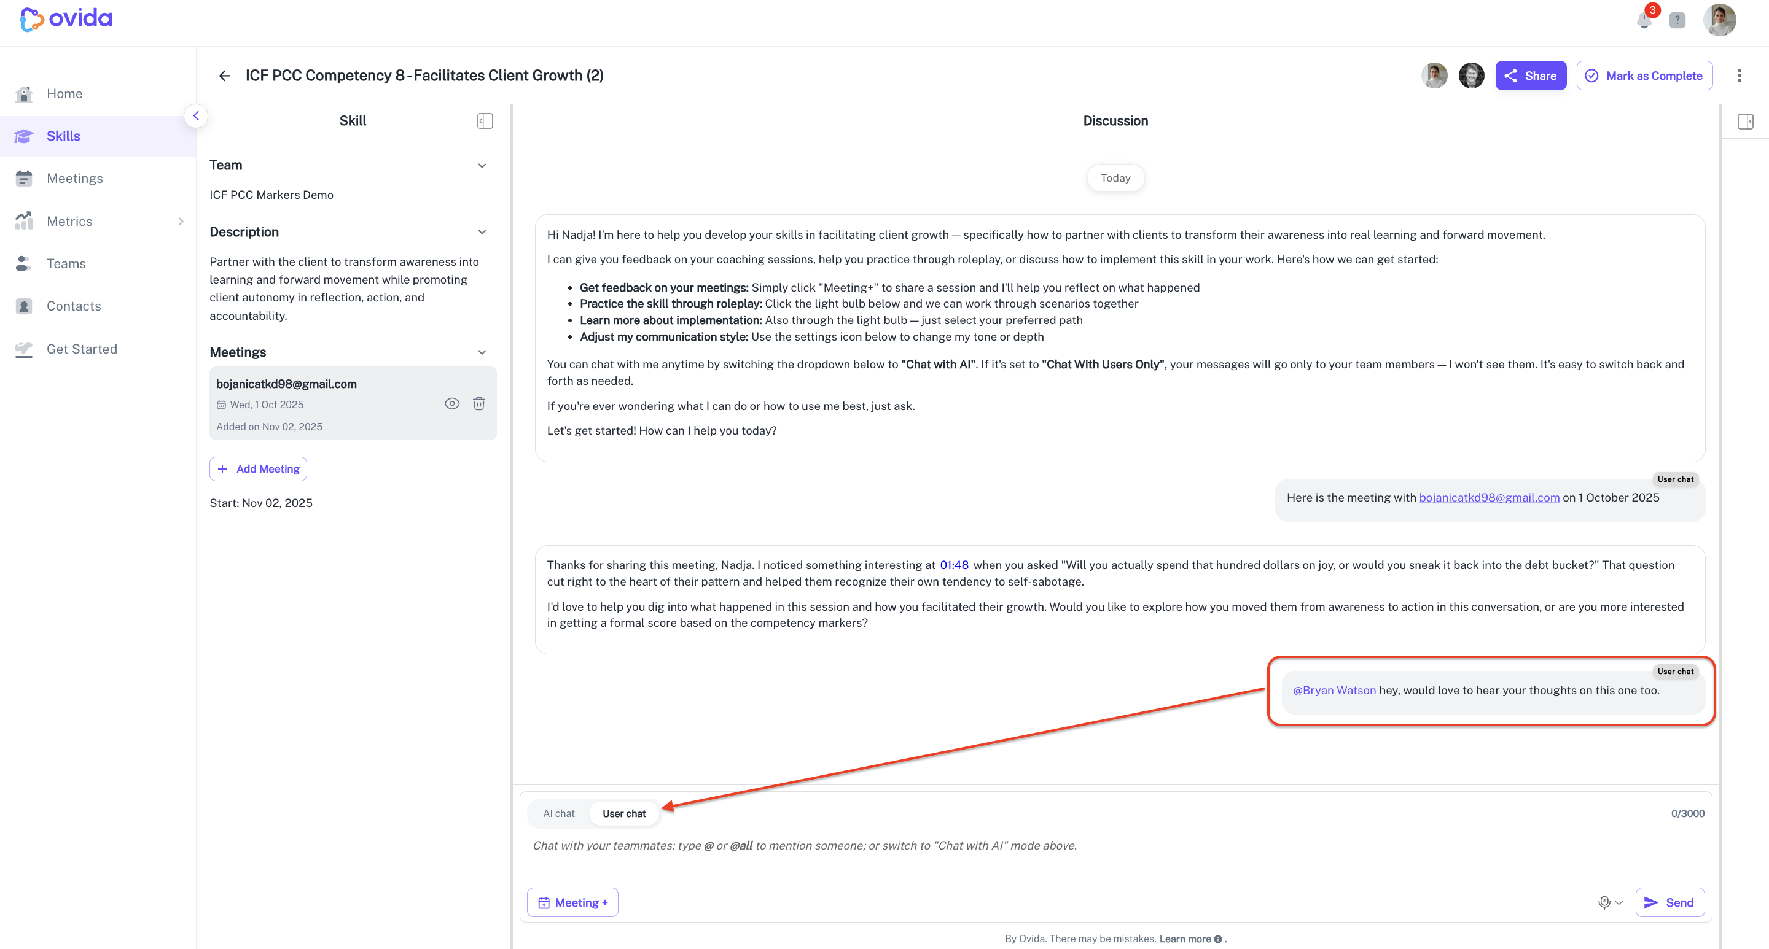The width and height of the screenshot is (1769, 949).
Task: Open the right side panel icon
Action: point(1745,121)
